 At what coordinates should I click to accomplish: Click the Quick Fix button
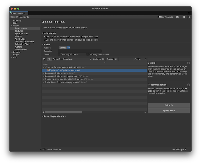[169, 105]
